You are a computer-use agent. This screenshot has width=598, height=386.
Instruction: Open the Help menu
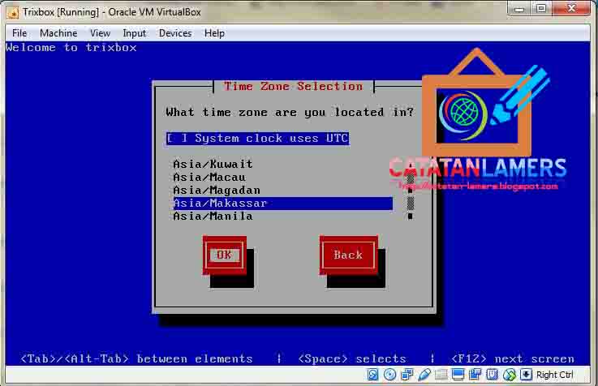[x=214, y=33]
